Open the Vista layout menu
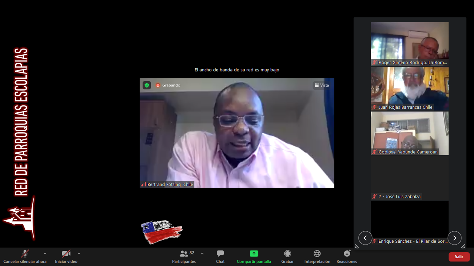This screenshot has width=474, height=266. click(322, 85)
